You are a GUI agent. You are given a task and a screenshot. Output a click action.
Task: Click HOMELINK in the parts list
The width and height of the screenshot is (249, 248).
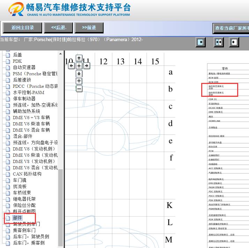(x=214, y=121)
